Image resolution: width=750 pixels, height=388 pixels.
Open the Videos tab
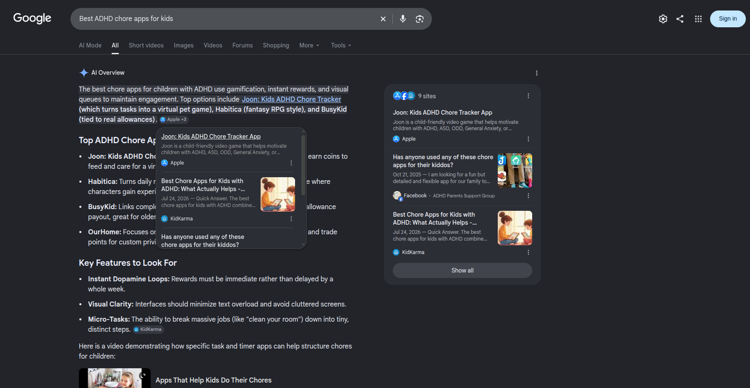(x=213, y=45)
